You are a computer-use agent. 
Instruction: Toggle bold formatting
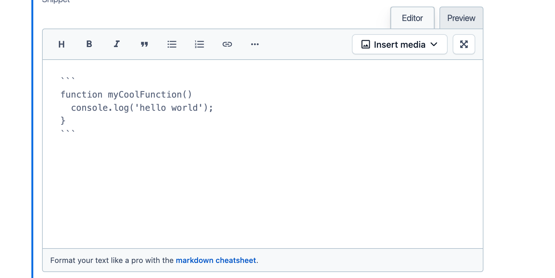click(89, 44)
